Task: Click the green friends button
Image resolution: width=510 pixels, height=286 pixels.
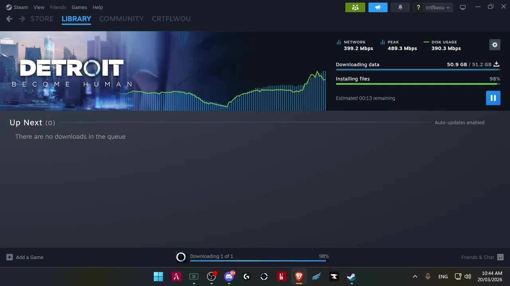Action: coord(355,7)
